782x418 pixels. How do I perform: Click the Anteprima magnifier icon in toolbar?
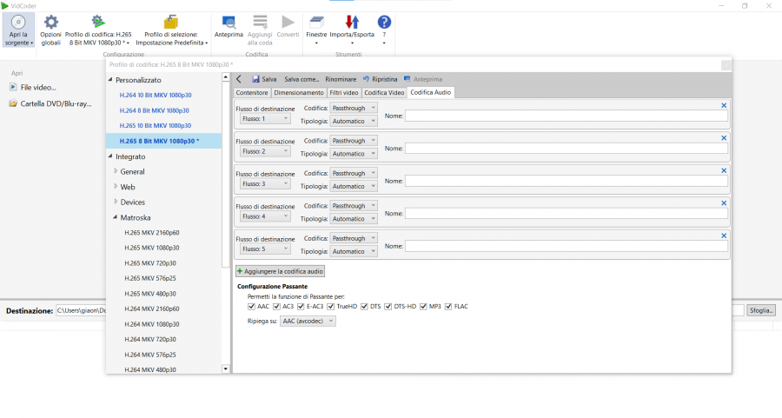tap(229, 22)
